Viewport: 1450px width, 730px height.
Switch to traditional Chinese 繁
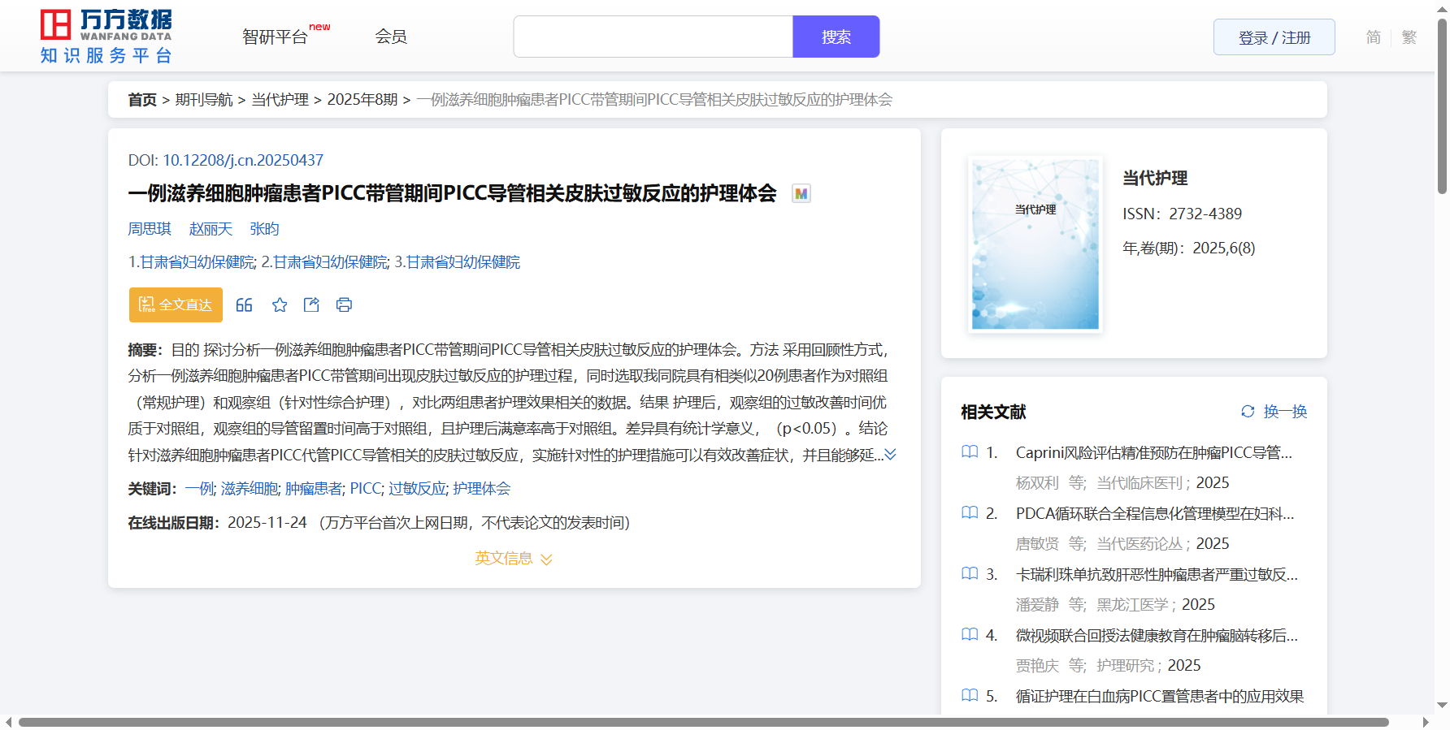pos(1409,37)
